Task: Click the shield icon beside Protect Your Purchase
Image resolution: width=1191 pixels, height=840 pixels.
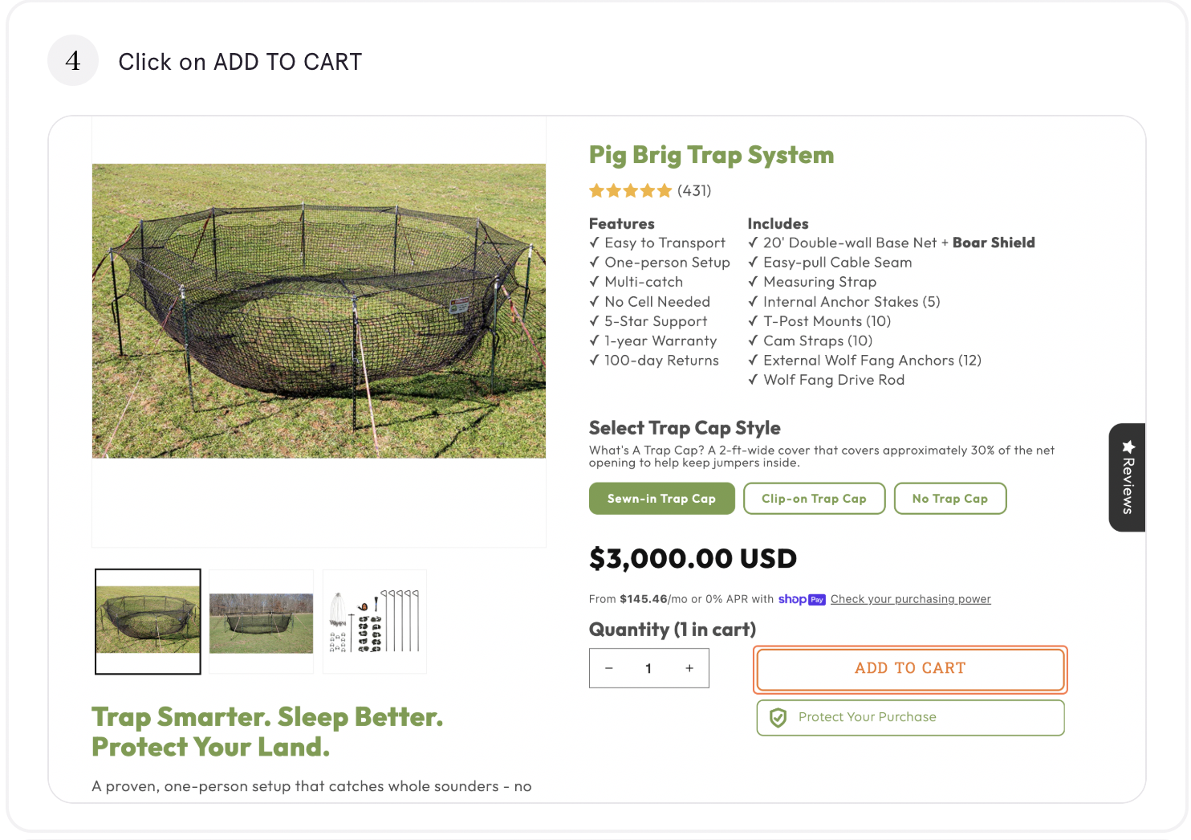Action: pos(778,718)
